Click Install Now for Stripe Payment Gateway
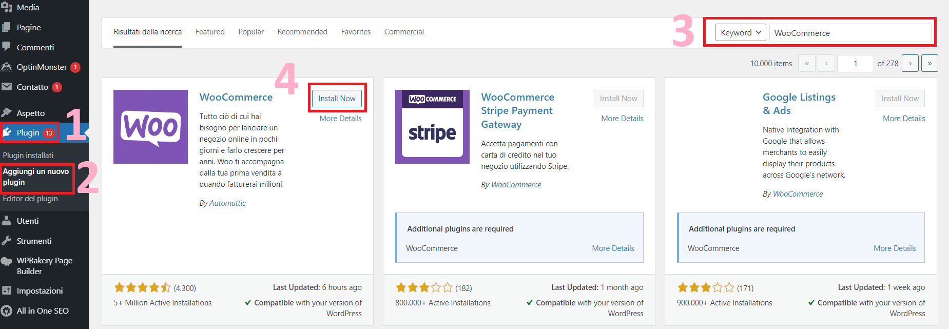The image size is (949, 329). (618, 99)
